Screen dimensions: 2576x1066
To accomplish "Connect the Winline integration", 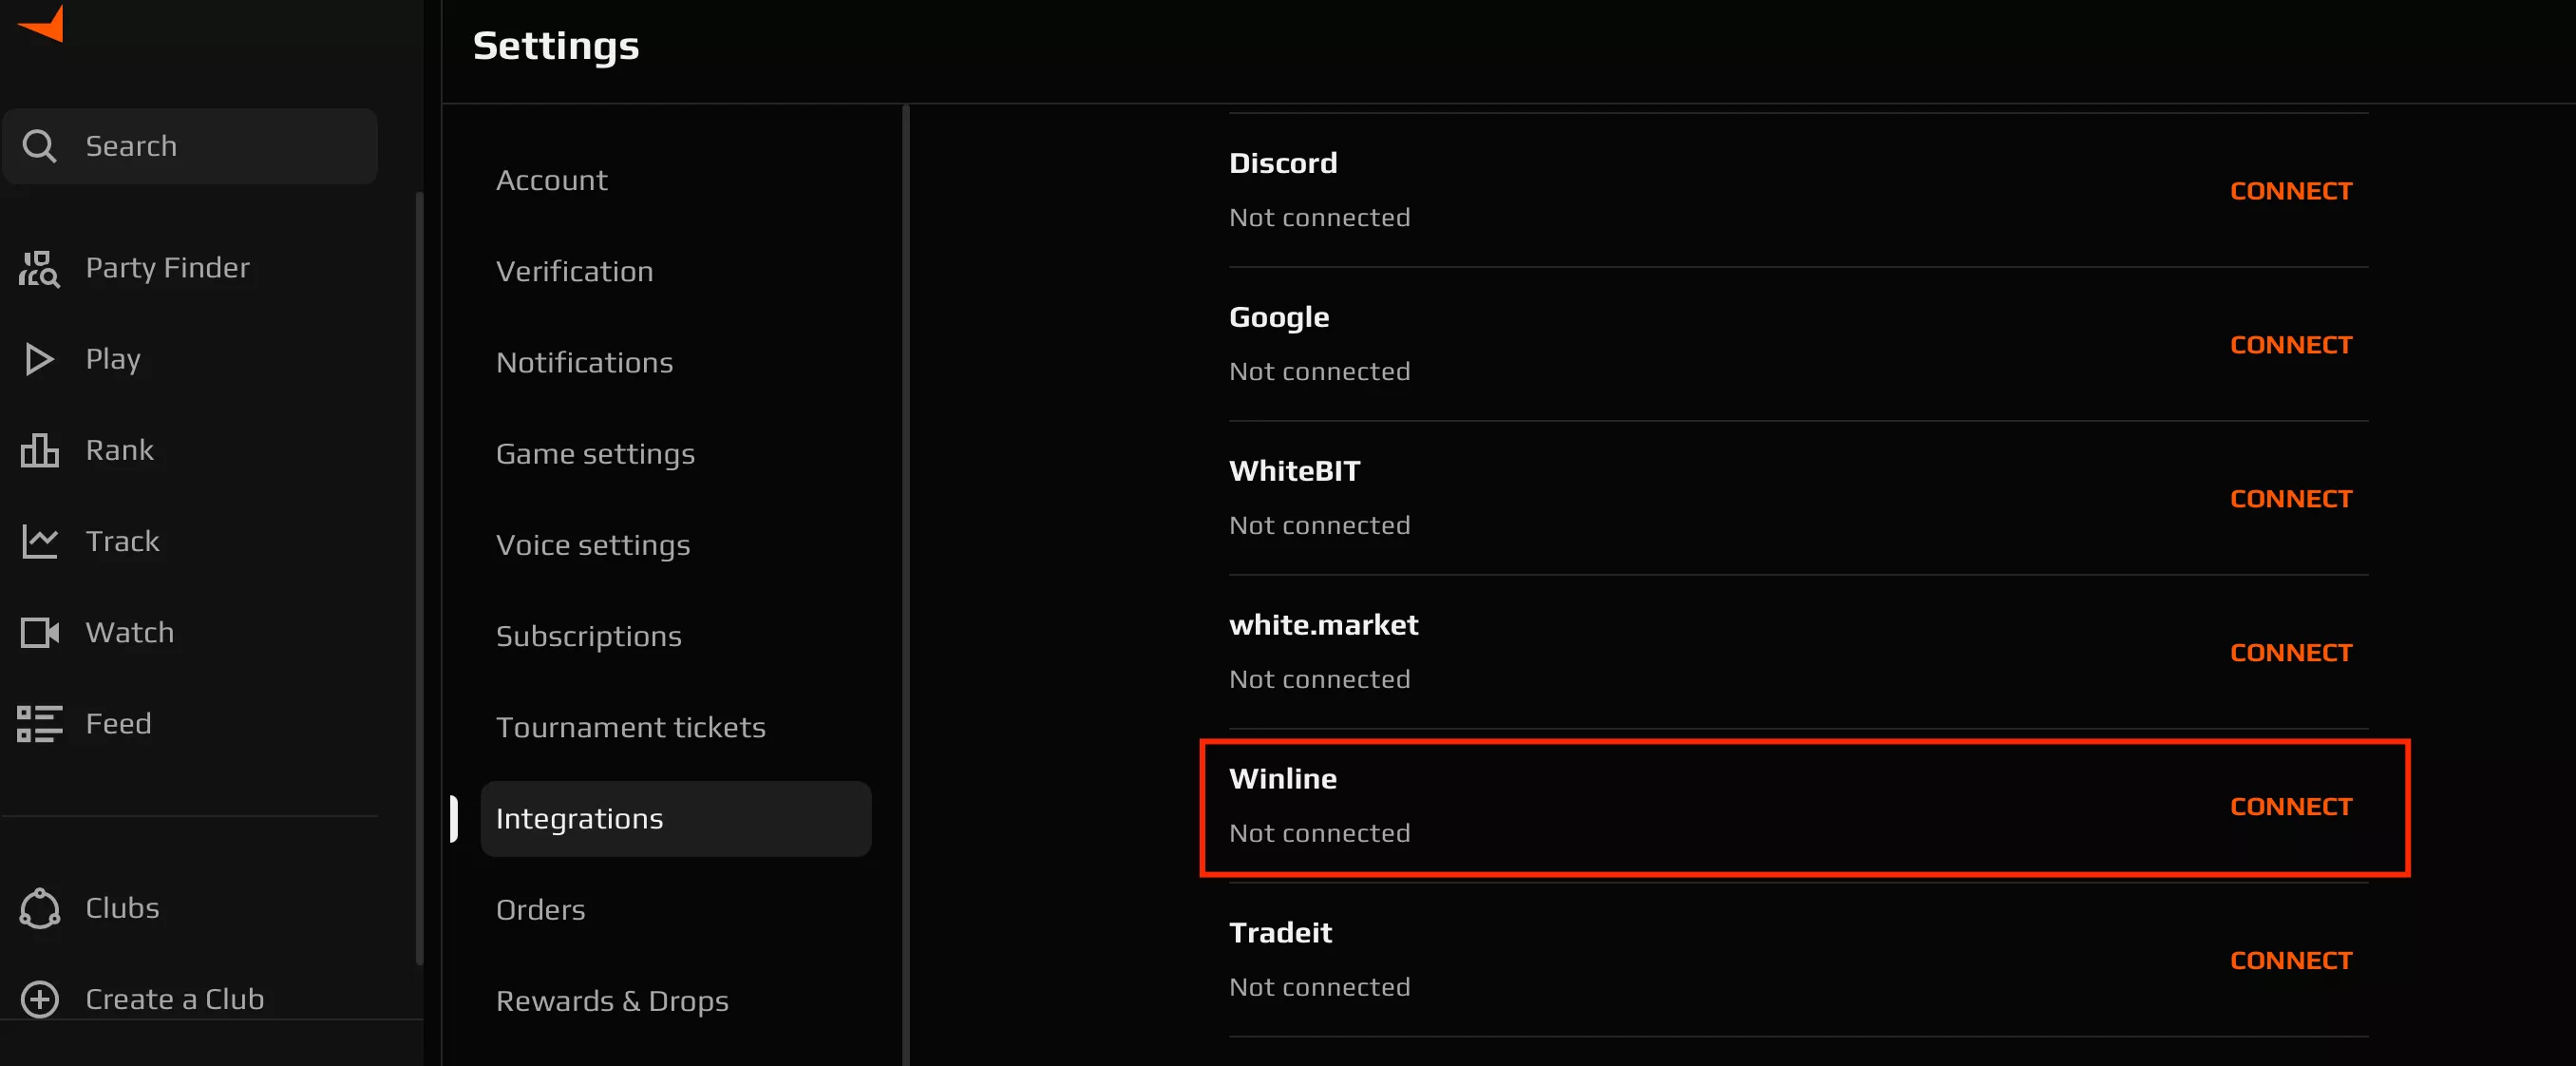I will coord(2291,806).
